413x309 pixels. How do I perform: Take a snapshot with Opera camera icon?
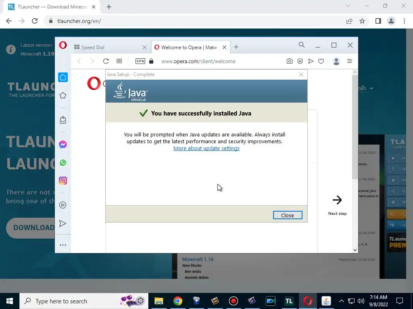[x=290, y=61]
